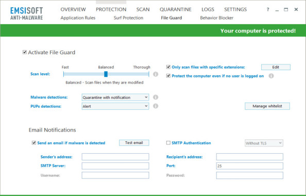Maximize the Emsisoft window
This screenshot has height=196, width=306.
[286, 9]
